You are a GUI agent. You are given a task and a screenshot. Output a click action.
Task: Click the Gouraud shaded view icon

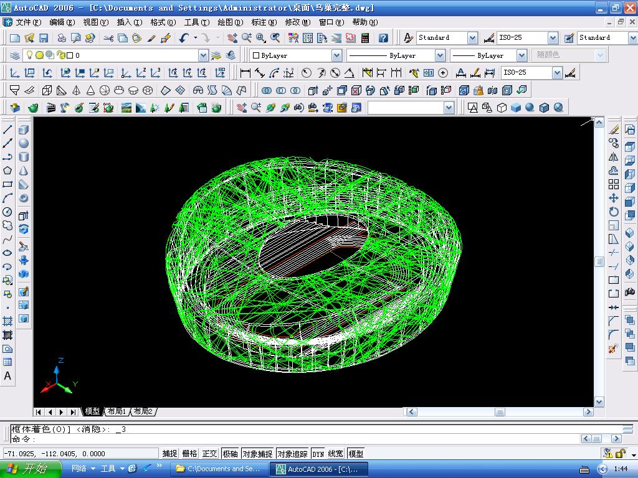(x=530, y=107)
